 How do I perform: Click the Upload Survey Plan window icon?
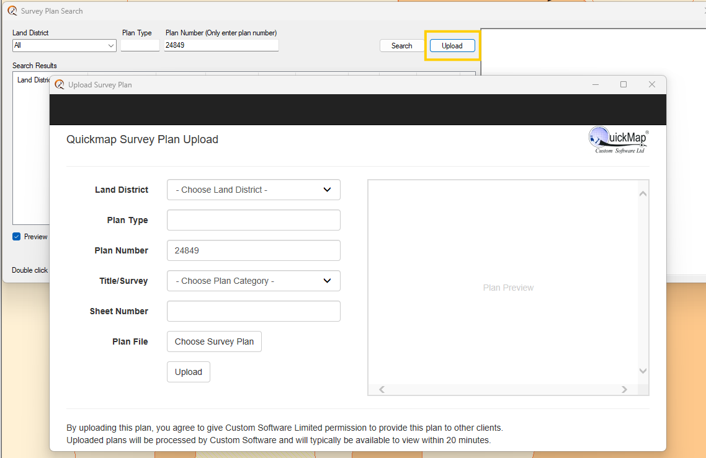[60, 85]
